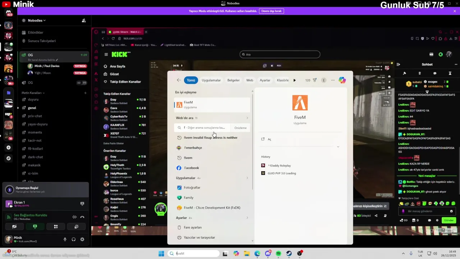Deafen with the headphones icon next to Minik

point(74,239)
